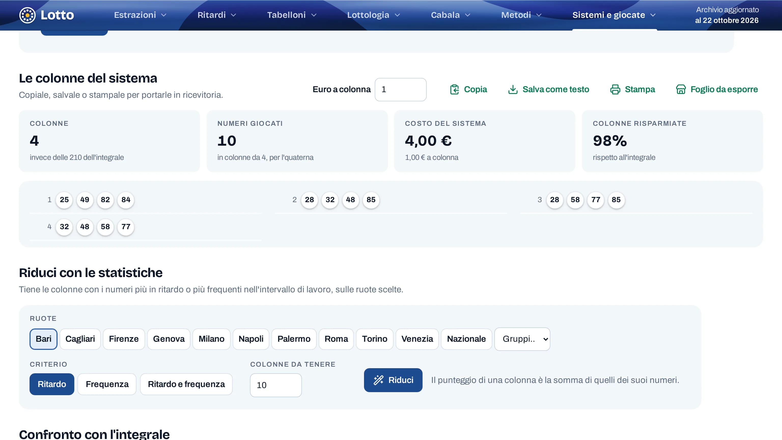Toggle the Genova wheel
This screenshot has width=782, height=440.
click(169, 339)
